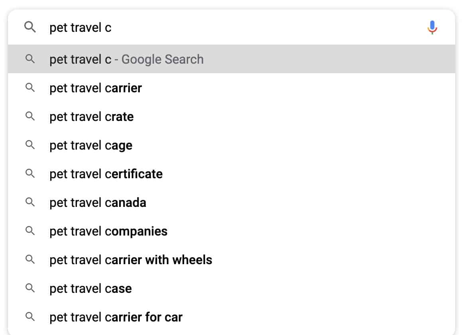The height and width of the screenshot is (335, 471).
Task: Choose the 'pet travel cage' suggestion
Action: [91, 145]
